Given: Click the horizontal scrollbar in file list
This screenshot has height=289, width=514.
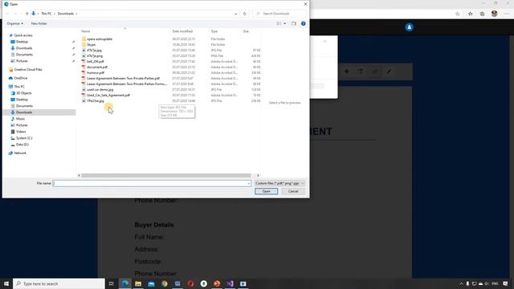Looking at the screenshot, I should [x=166, y=176].
